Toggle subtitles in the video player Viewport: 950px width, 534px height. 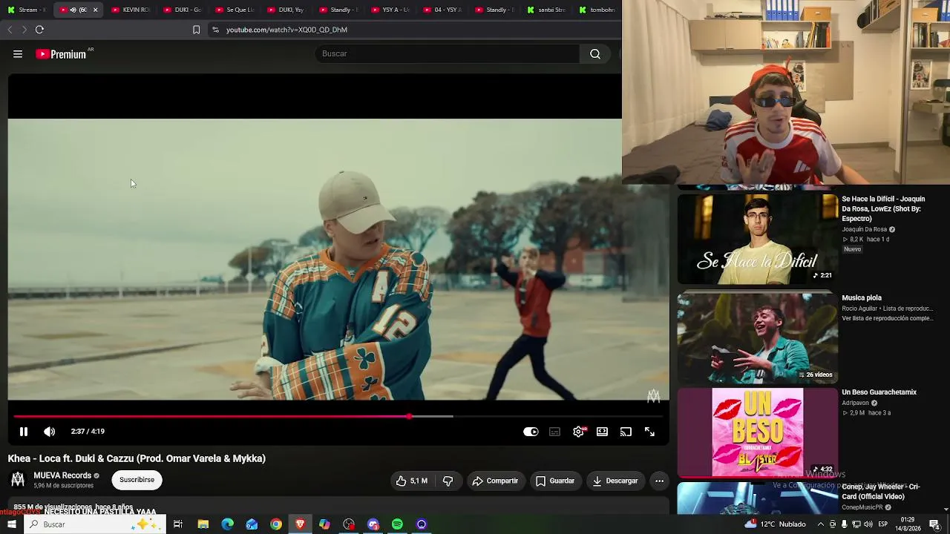pyautogui.click(x=554, y=432)
